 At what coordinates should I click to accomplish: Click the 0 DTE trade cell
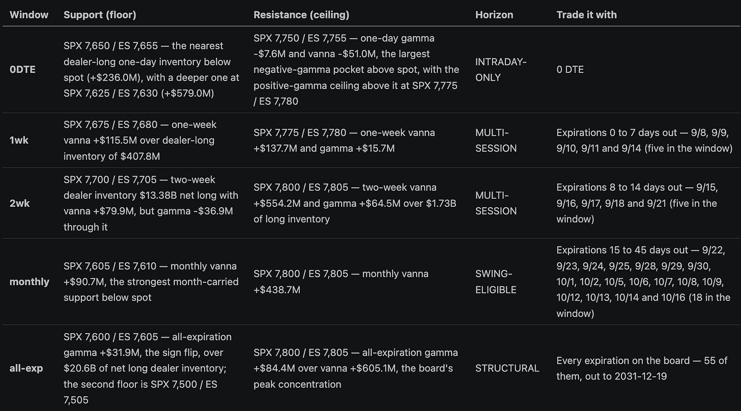click(x=570, y=69)
